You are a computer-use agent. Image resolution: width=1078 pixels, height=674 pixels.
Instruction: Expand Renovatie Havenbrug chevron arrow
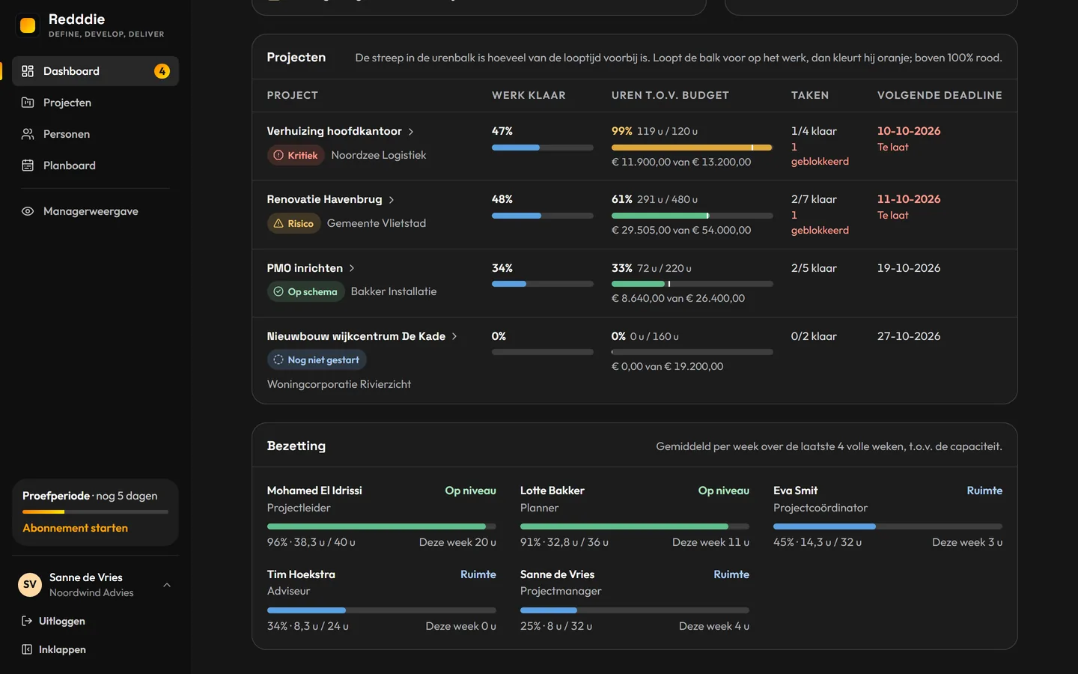392,200
